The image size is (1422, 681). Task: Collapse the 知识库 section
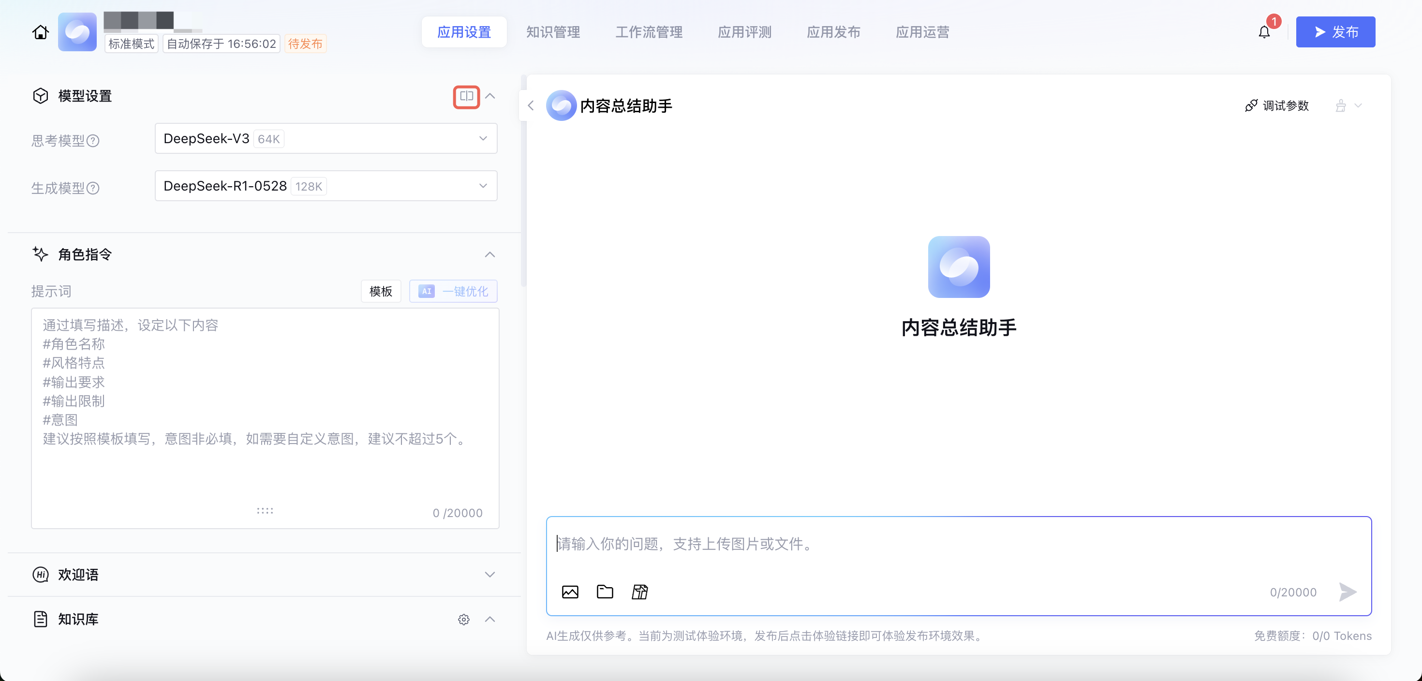(x=489, y=619)
